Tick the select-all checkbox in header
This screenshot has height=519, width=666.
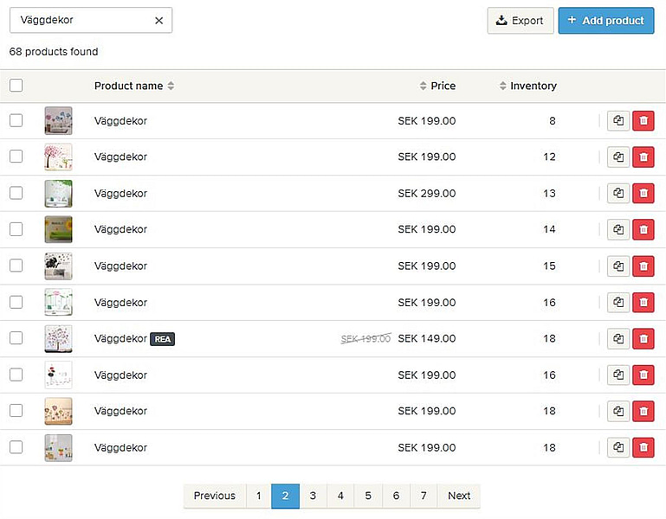pyautogui.click(x=16, y=86)
